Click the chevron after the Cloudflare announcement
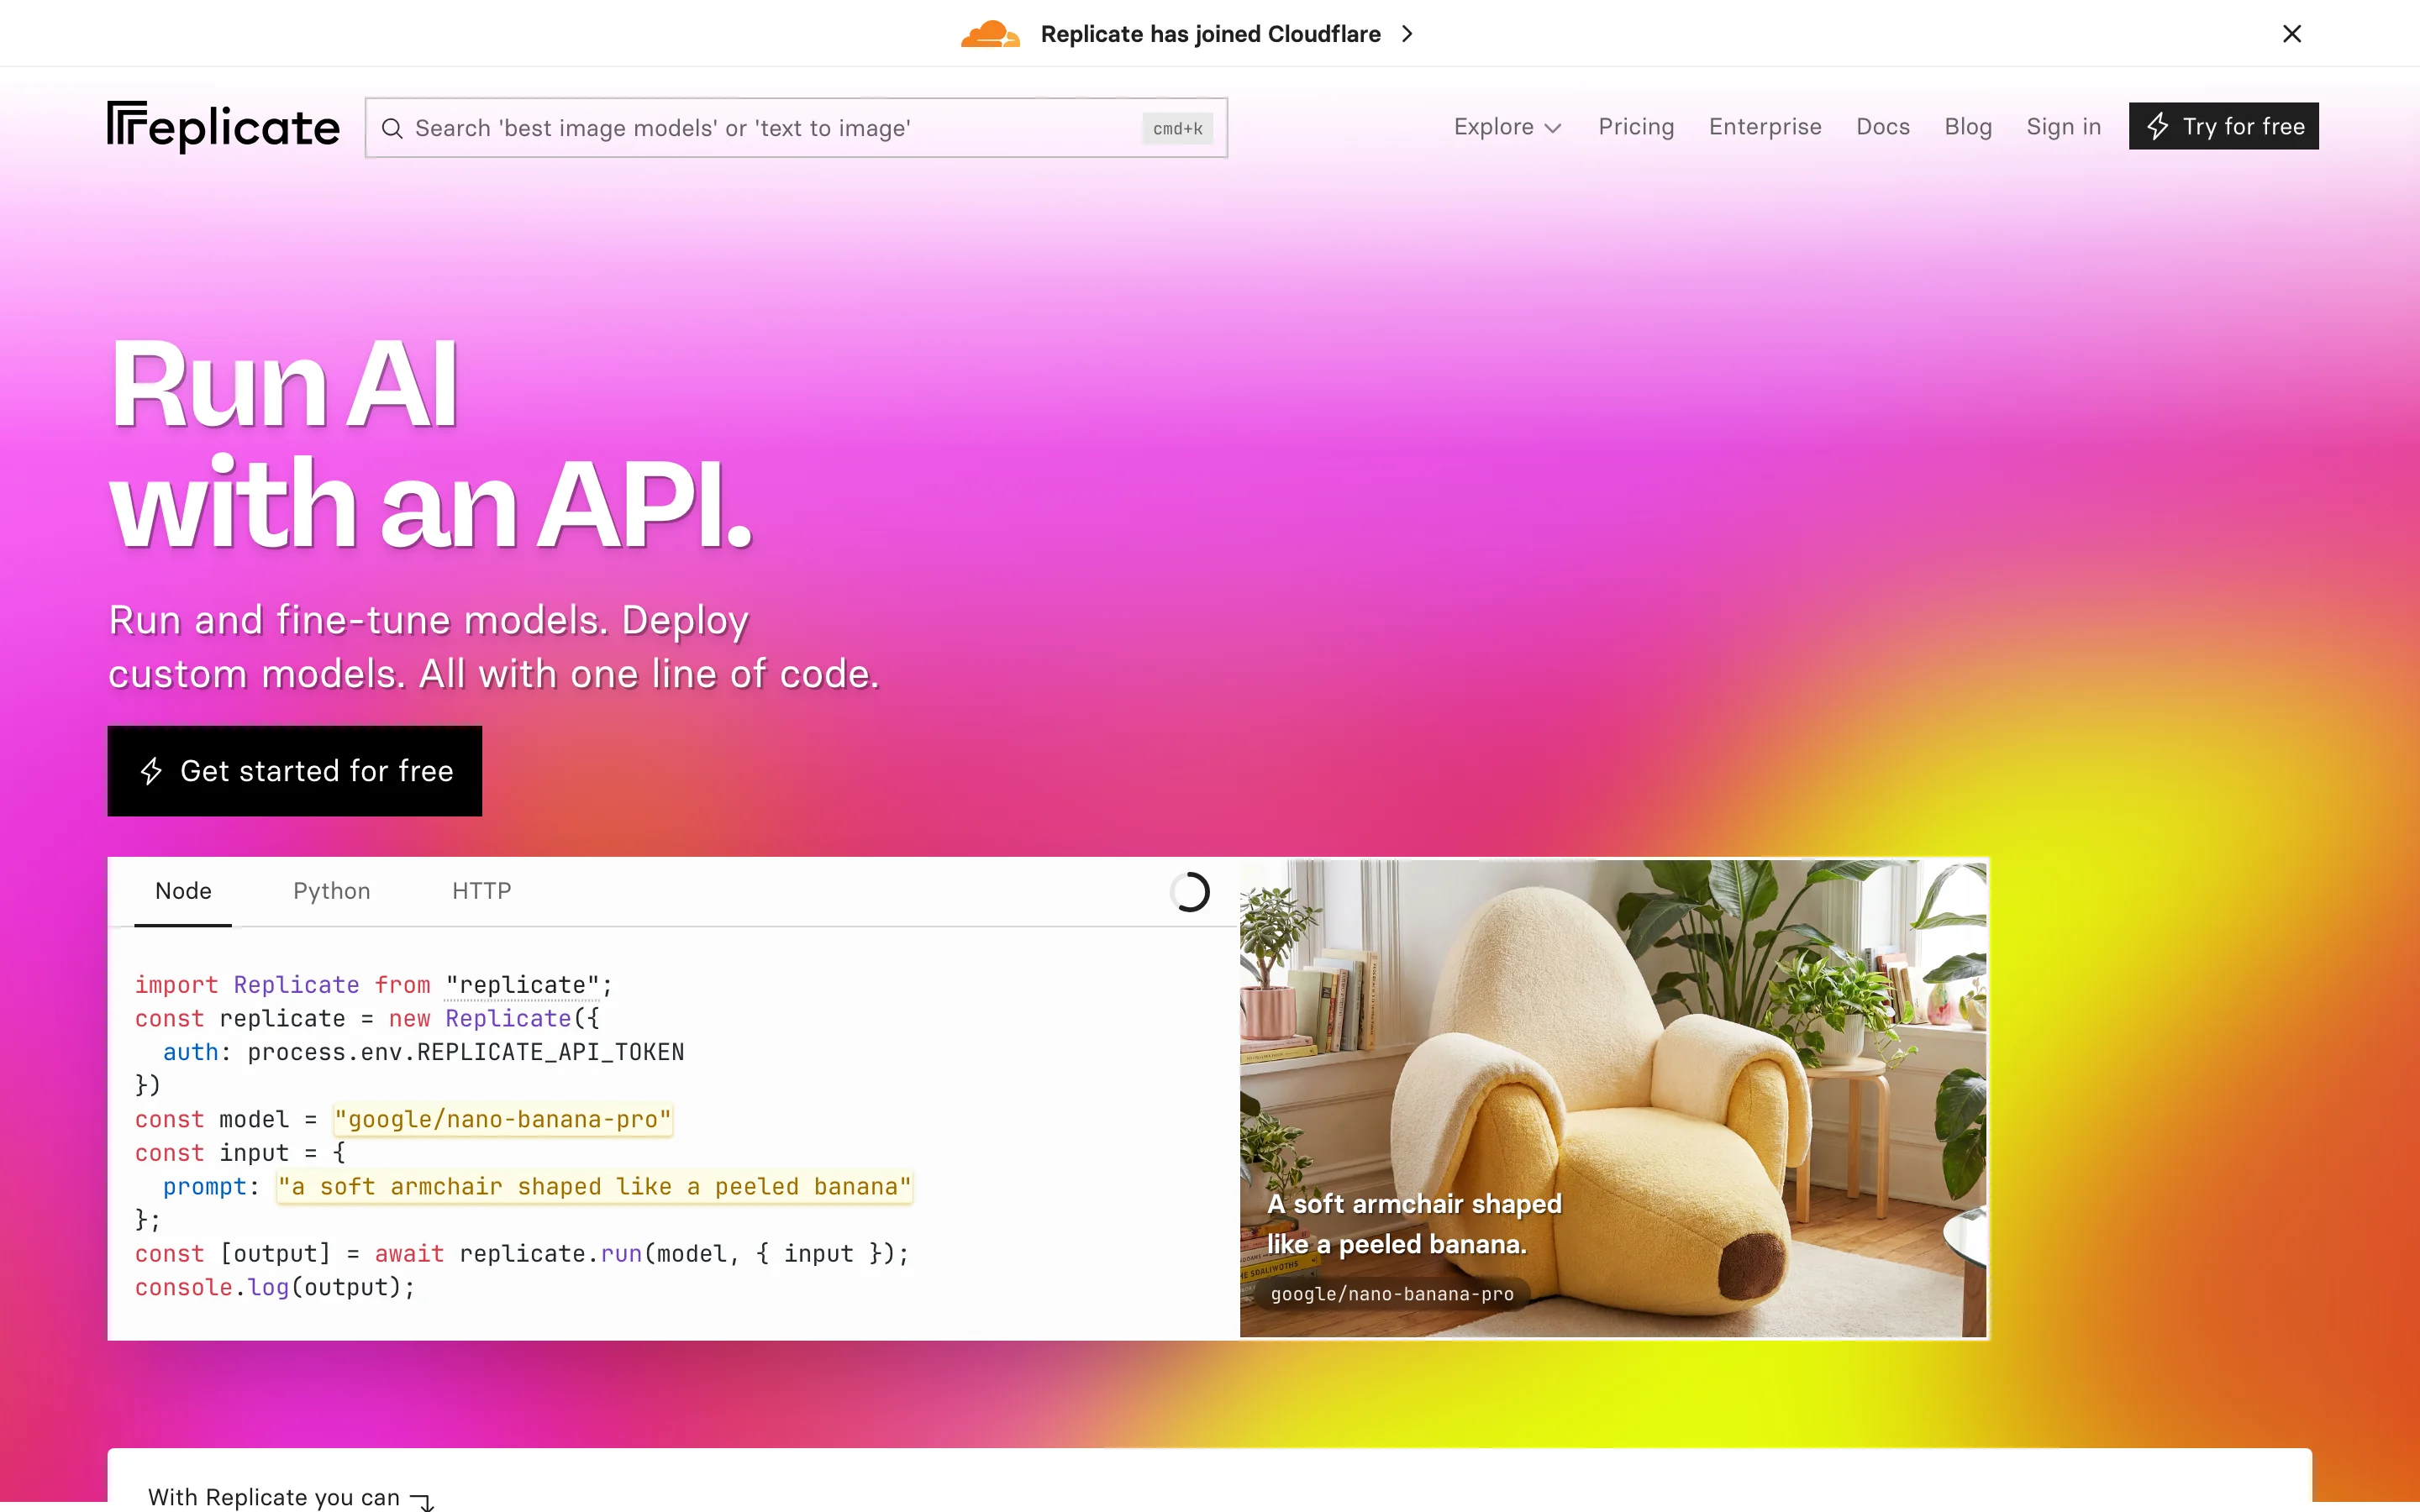 pyautogui.click(x=1408, y=34)
